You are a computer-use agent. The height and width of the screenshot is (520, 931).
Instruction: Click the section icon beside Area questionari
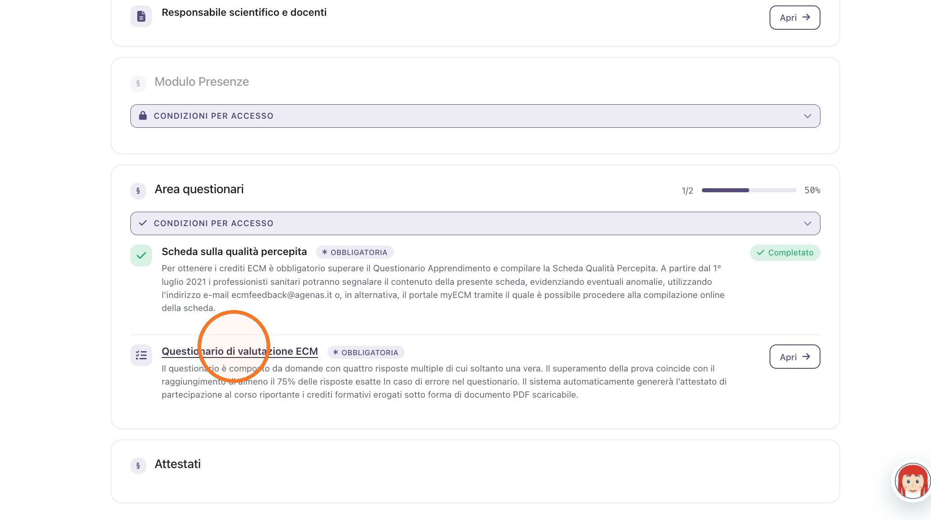coord(138,190)
